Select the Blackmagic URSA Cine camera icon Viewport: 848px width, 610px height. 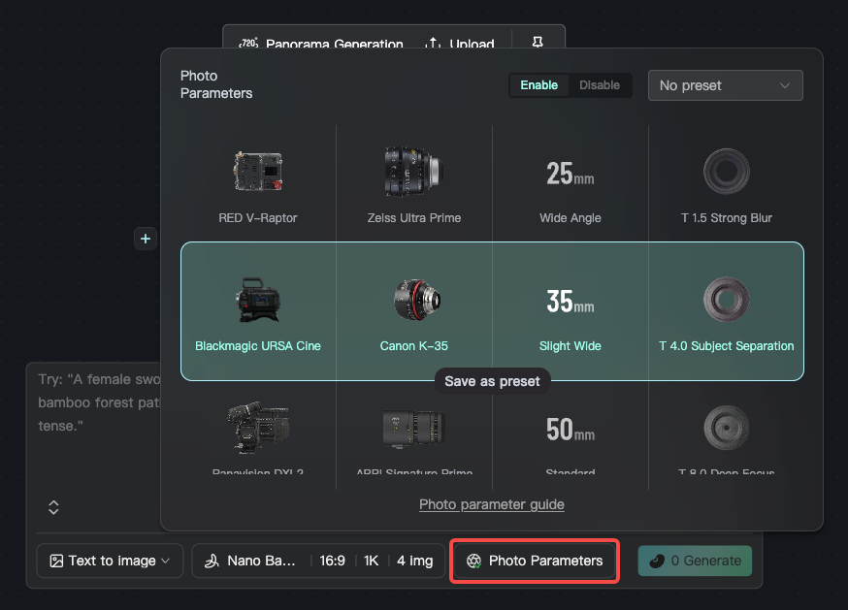258,300
